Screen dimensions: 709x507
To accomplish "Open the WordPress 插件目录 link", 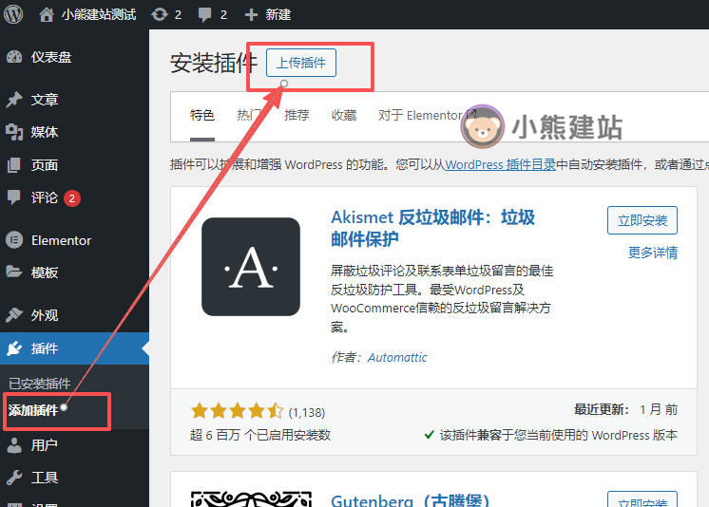I will [x=500, y=164].
